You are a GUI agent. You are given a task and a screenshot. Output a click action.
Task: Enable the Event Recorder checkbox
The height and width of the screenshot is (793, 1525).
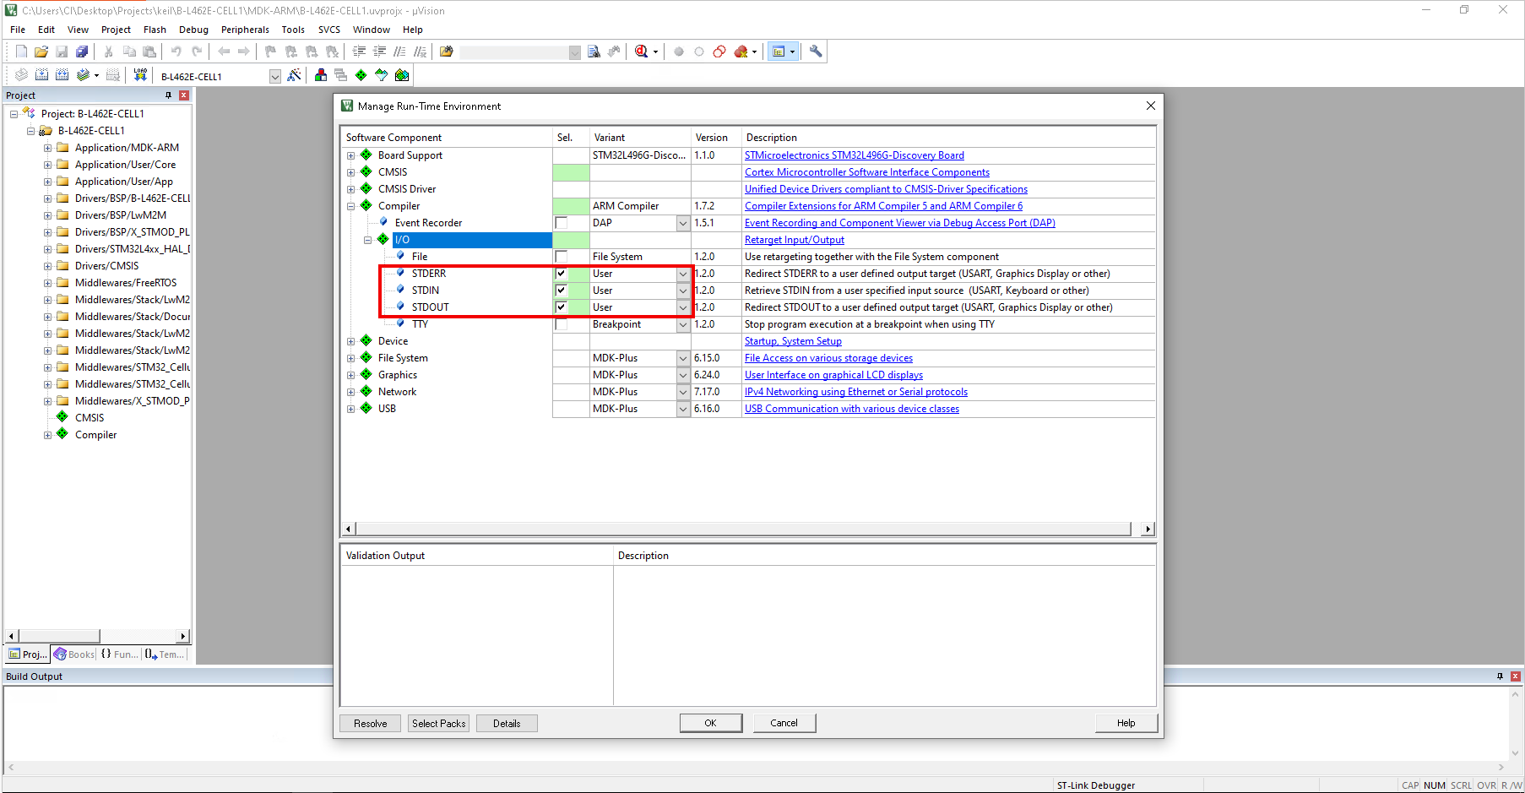[x=561, y=223]
